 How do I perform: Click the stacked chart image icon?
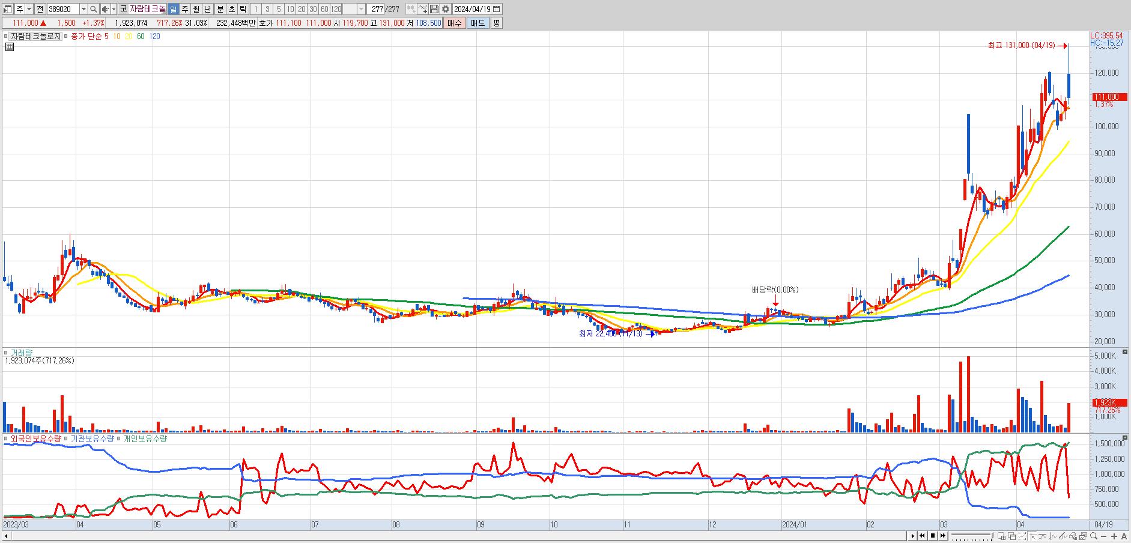pos(1083,536)
